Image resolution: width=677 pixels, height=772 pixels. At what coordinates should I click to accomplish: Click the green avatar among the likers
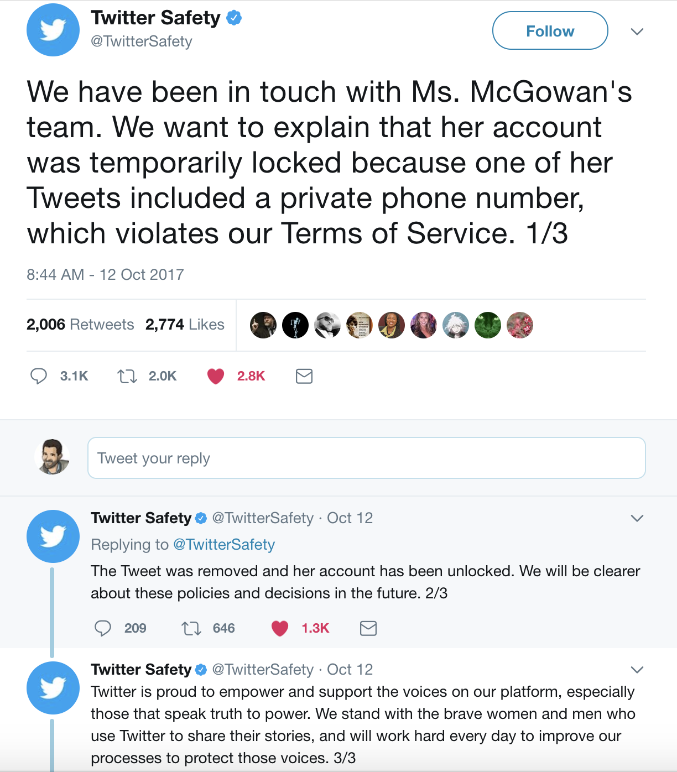point(488,325)
